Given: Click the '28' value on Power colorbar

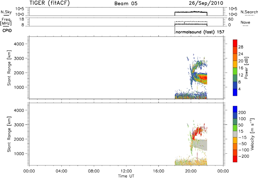Looking at the screenshot, I should tap(241, 47).
